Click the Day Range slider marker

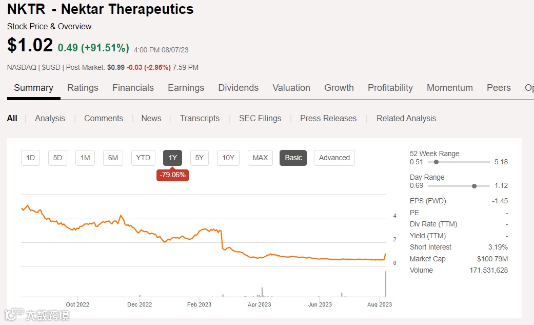click(x=474, y=185)
